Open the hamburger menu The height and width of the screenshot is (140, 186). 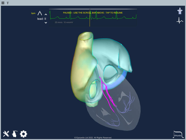[x=3, y=3]
